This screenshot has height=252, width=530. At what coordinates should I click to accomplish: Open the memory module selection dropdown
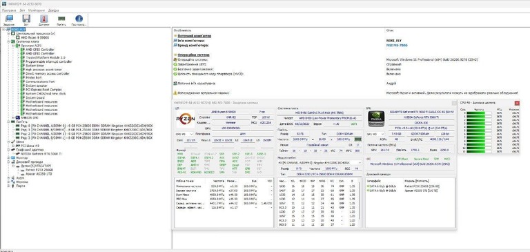[320, 163]
